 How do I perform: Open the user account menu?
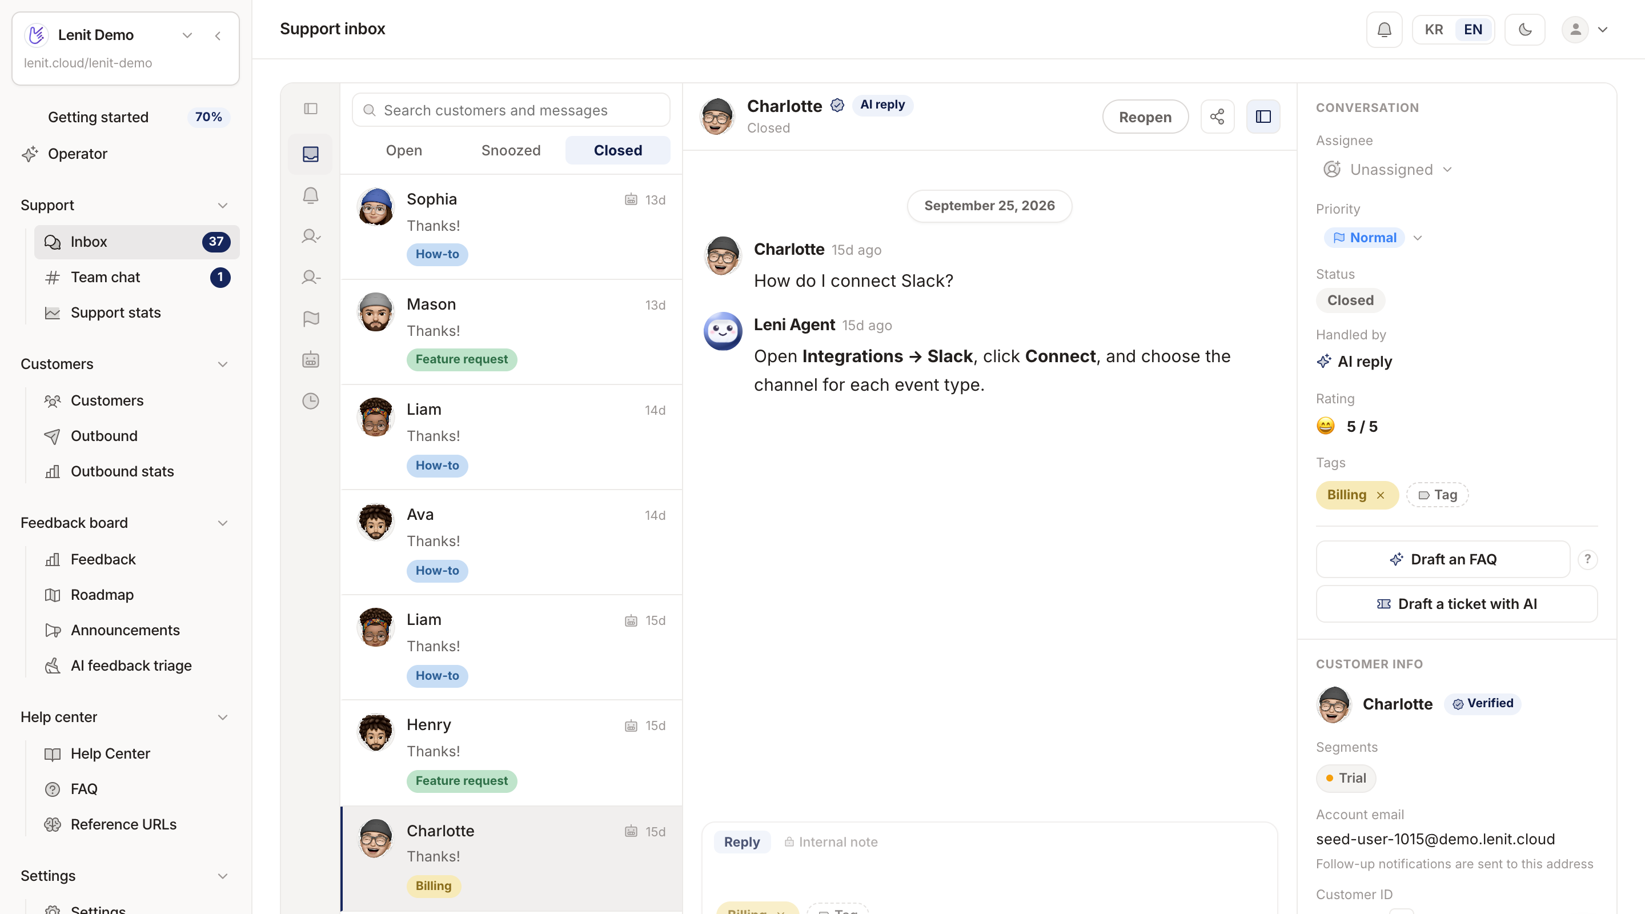pyautogui.click(x=1585, y=29)
